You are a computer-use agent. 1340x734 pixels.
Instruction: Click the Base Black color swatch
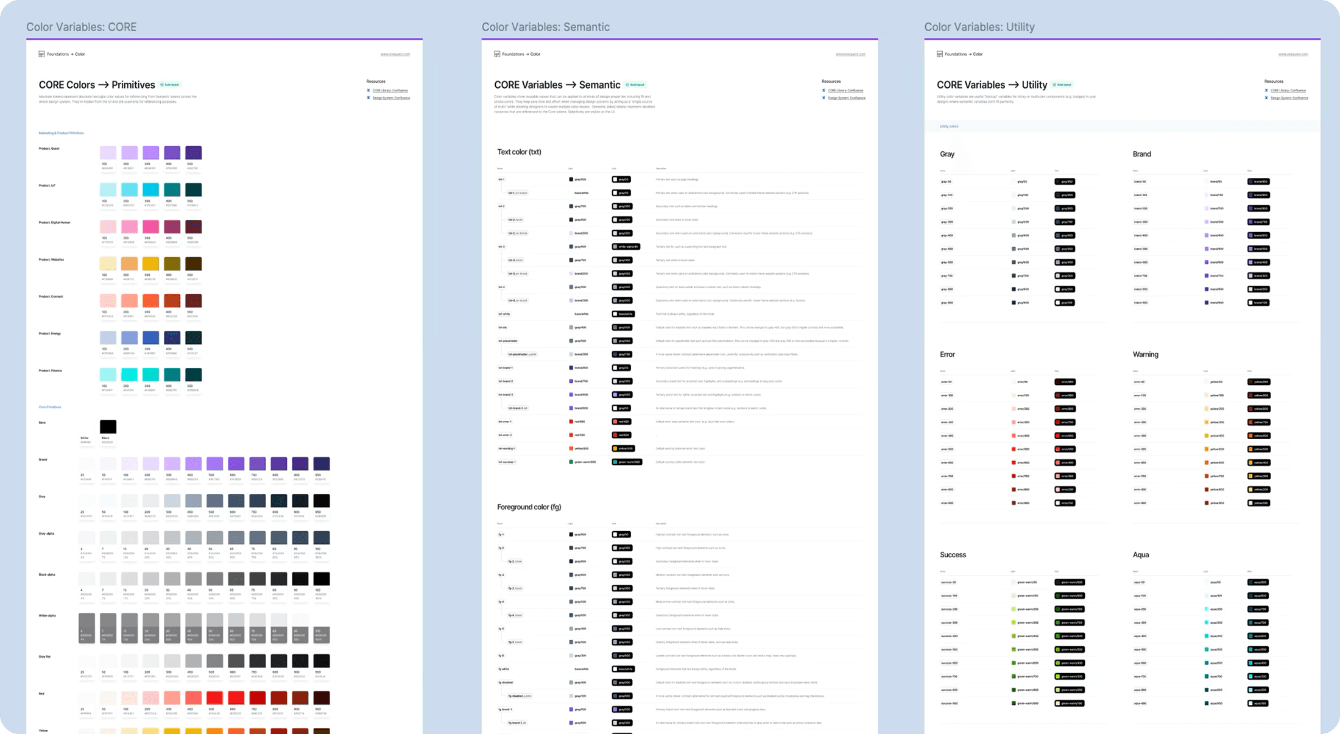pos(108,426)
